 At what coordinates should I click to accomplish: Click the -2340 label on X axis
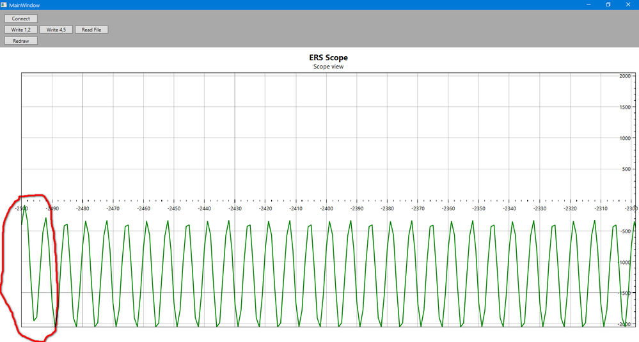(509, 208)
